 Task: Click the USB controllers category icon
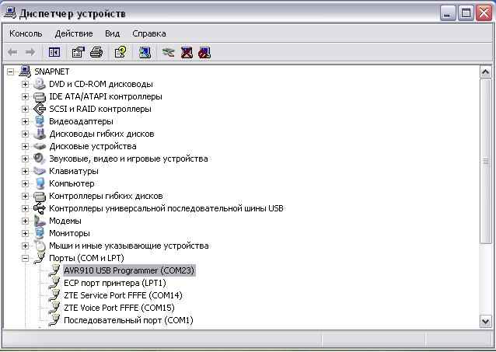(39, 208)
